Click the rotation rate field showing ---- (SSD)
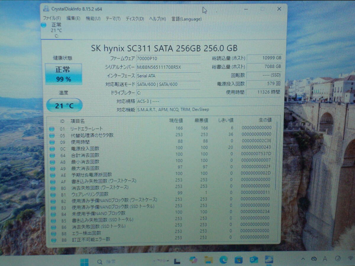This screenshot has width=355, height=266. point(264,75)
